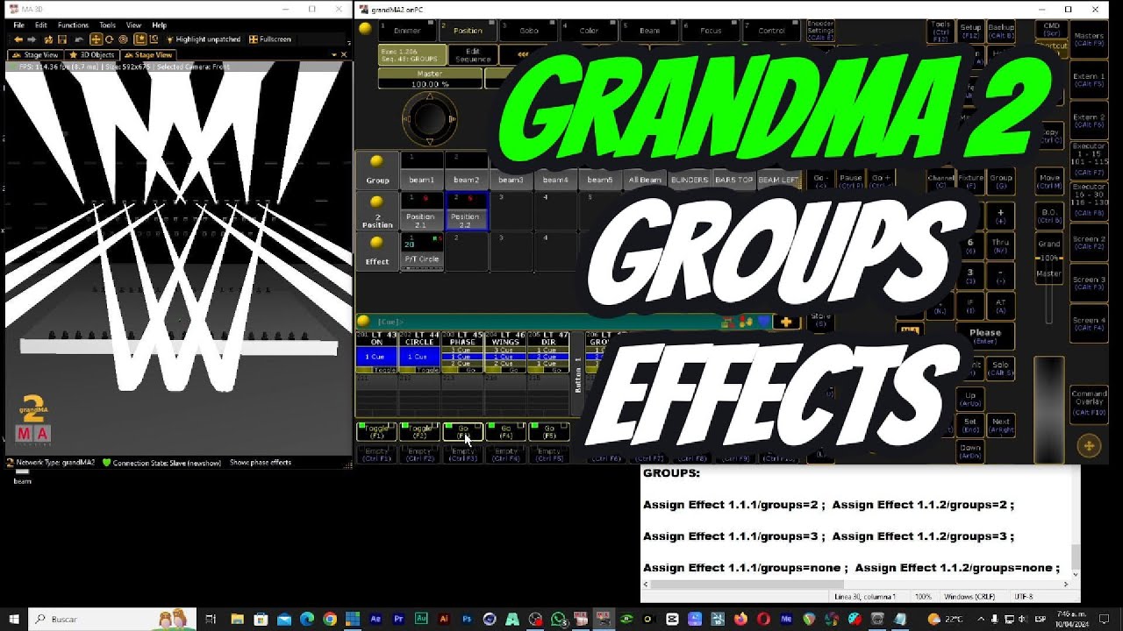Click the F1 Toggle executor button
This screenshot has width=1123, height=631.
pyautogui.click(x=377, y=431)
